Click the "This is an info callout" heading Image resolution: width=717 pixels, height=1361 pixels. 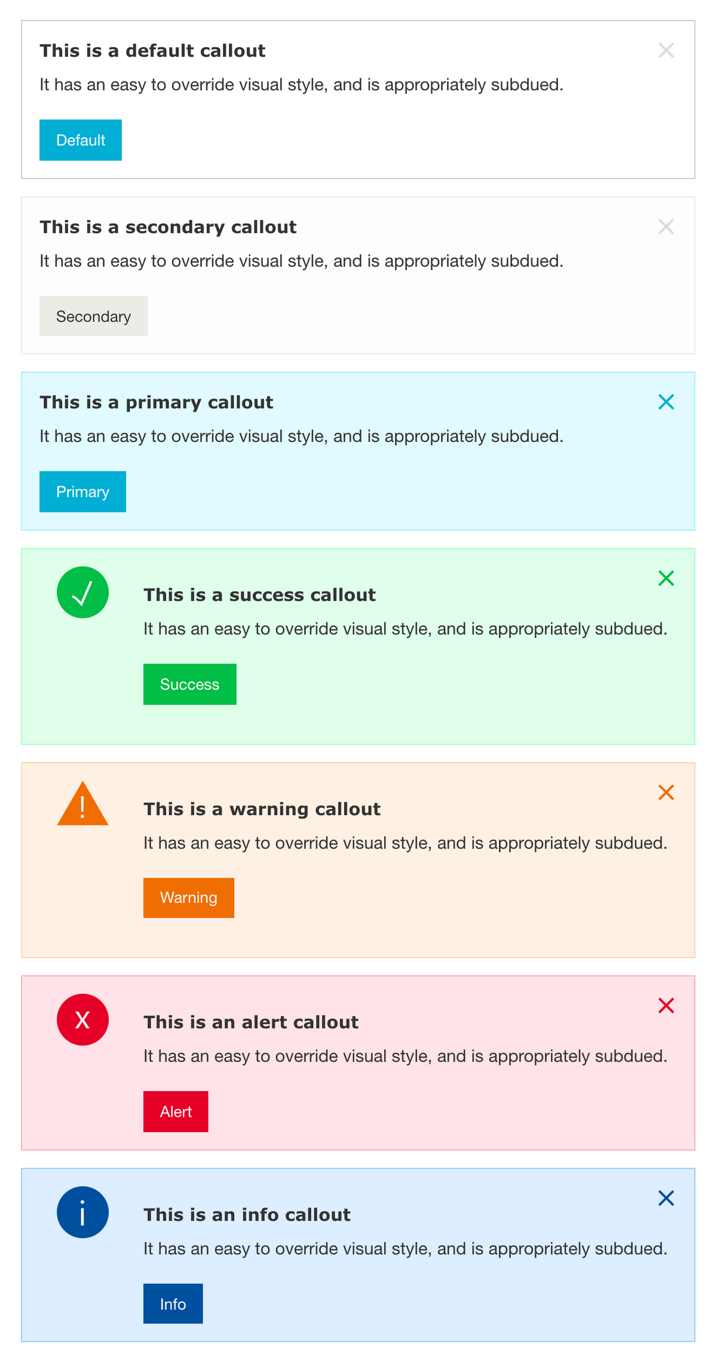tap(247, 1215)
